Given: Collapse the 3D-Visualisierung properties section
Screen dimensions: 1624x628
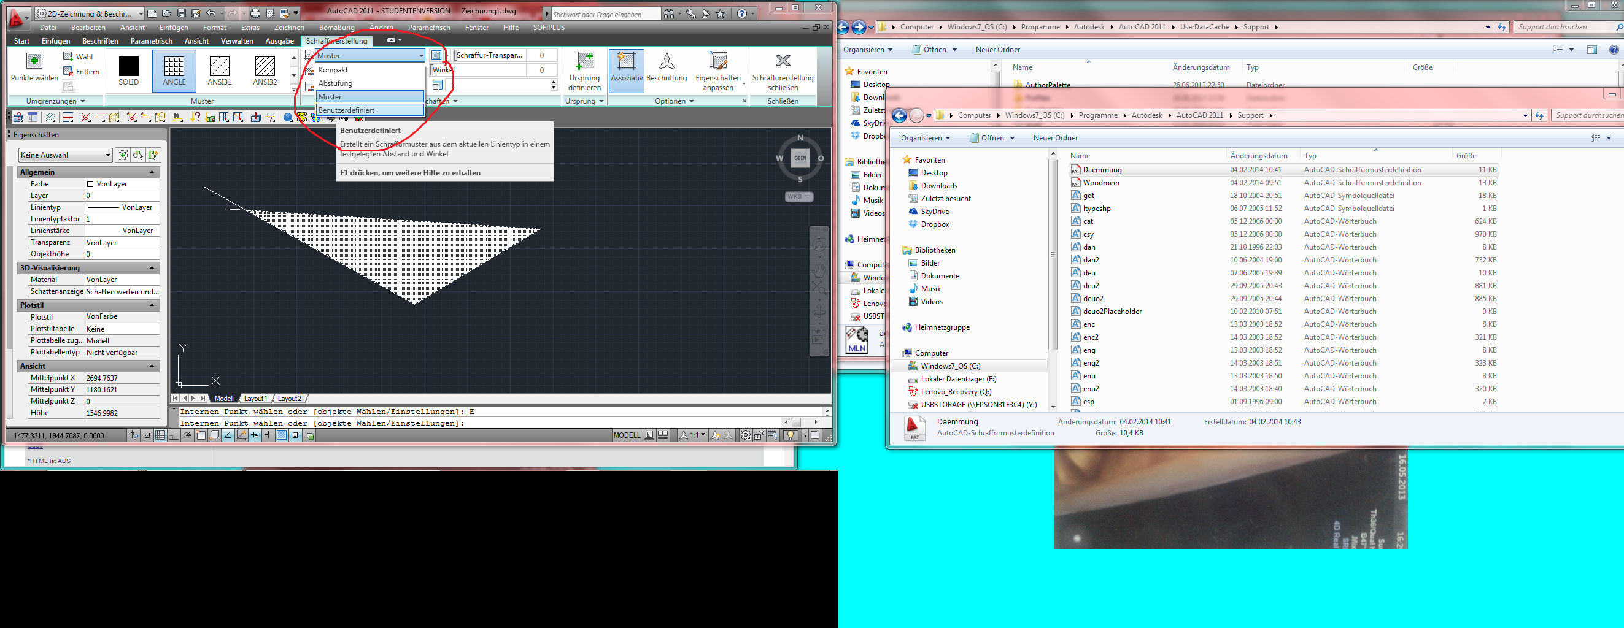Looking at the screenshot, I should (x=152, y=268).
